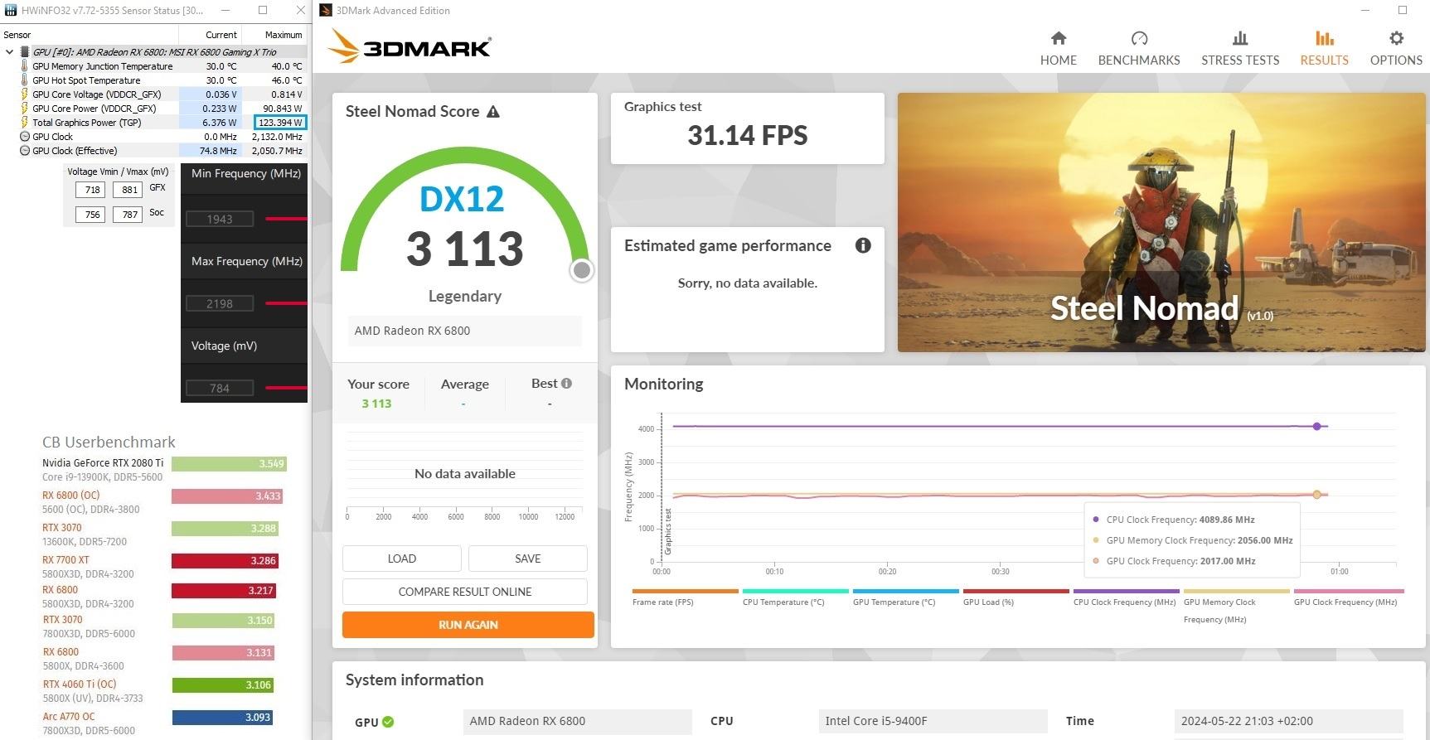Click the home house icon
Screen dimensions: 1430x740
[x=1058, y=38]
